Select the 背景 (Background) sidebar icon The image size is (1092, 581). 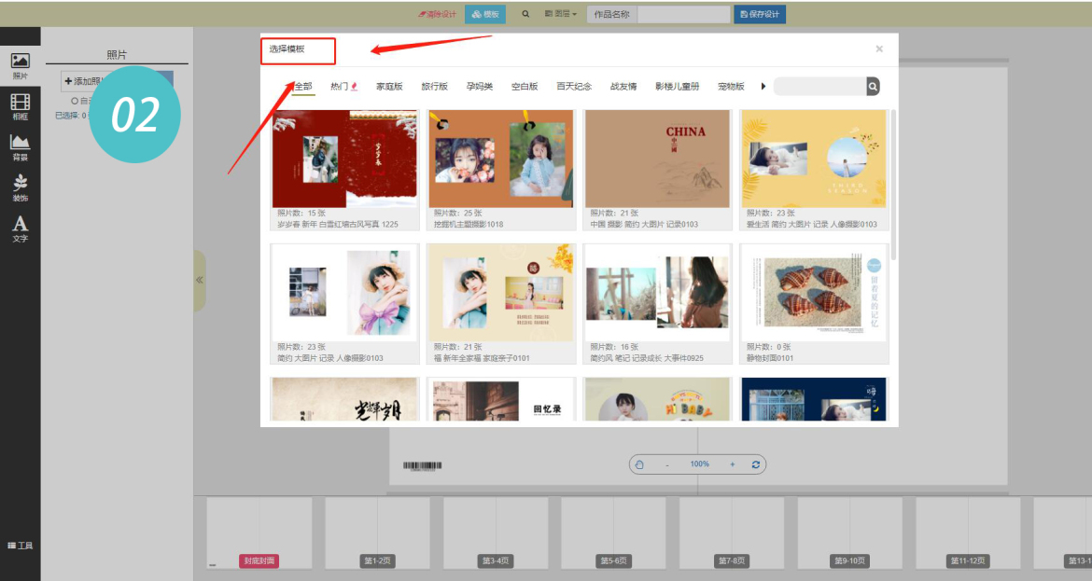point(20,146)
